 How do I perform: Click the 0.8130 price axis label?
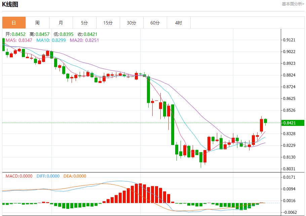click(x=289, y=157)
